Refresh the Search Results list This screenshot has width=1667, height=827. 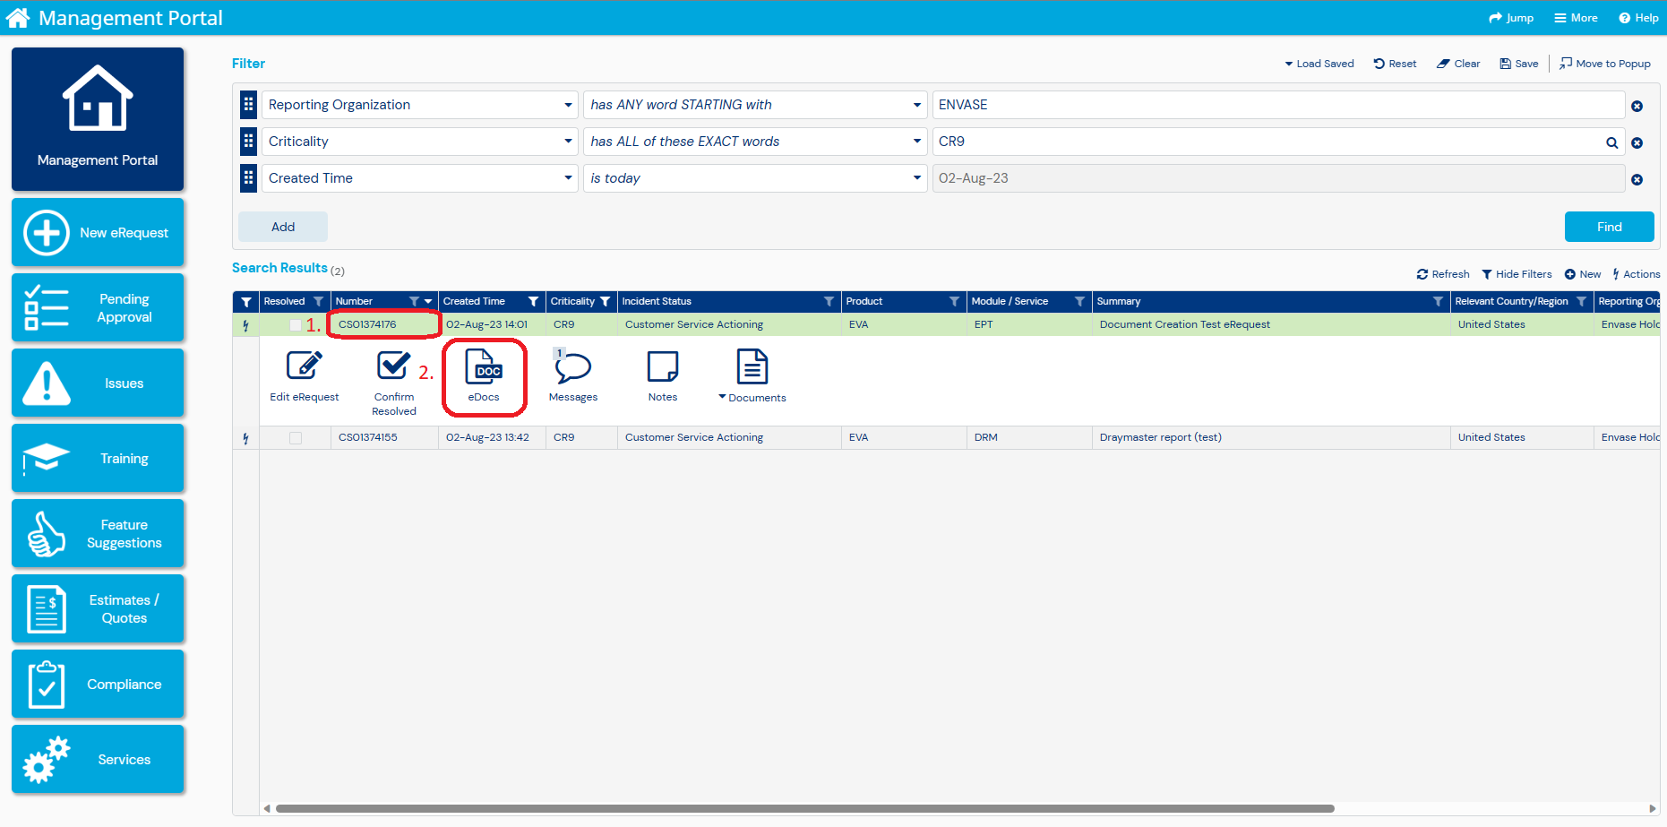click(1442, 274)
